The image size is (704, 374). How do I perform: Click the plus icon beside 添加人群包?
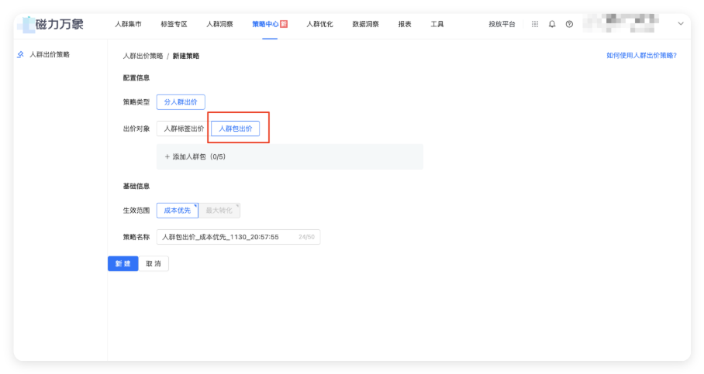(167, 157)
